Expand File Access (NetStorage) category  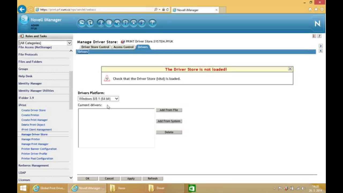click(35, 47)
